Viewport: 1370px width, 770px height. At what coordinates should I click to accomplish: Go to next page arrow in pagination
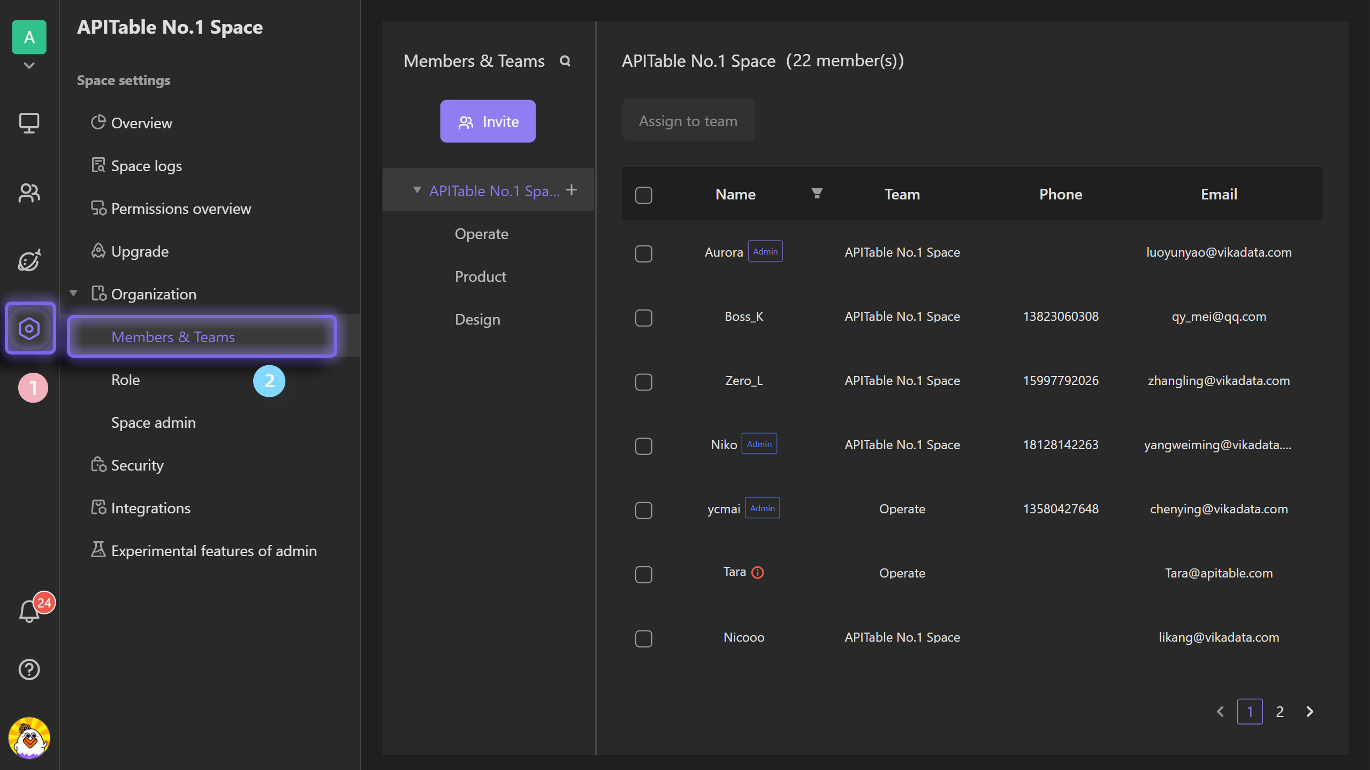(1310, 712)
